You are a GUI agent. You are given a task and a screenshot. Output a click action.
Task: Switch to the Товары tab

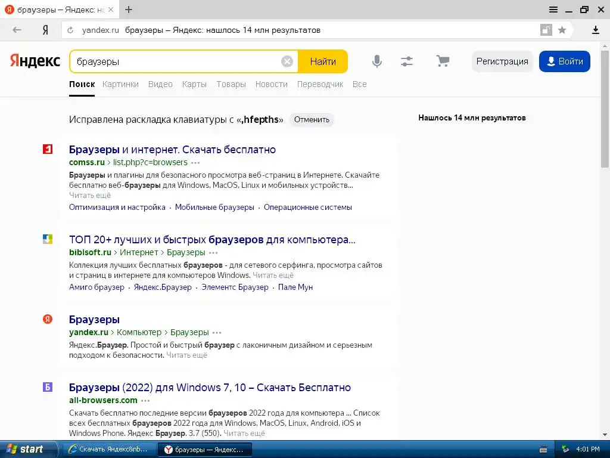(231, 84)
